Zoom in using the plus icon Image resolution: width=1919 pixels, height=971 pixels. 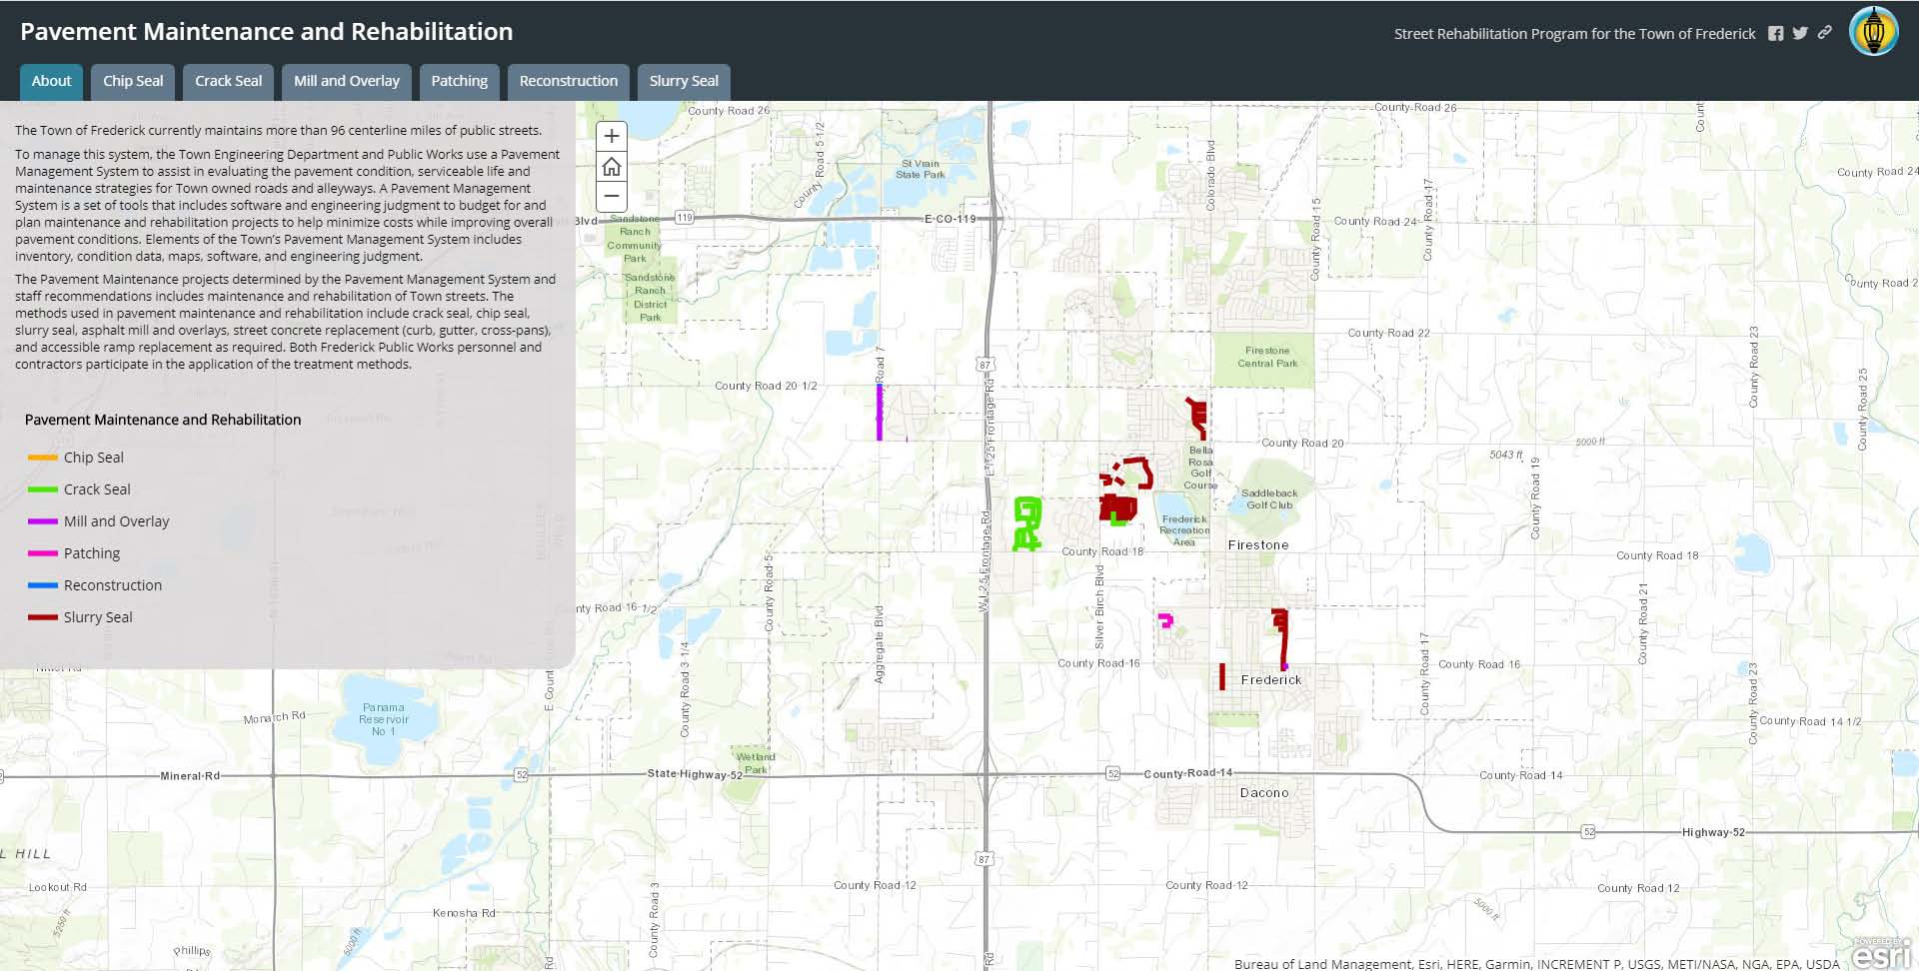(x=611, y=136)
